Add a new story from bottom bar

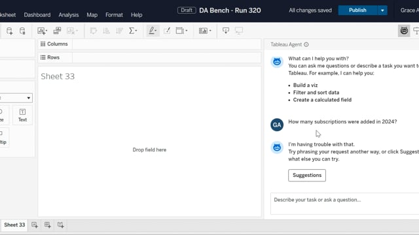(61, 225)
